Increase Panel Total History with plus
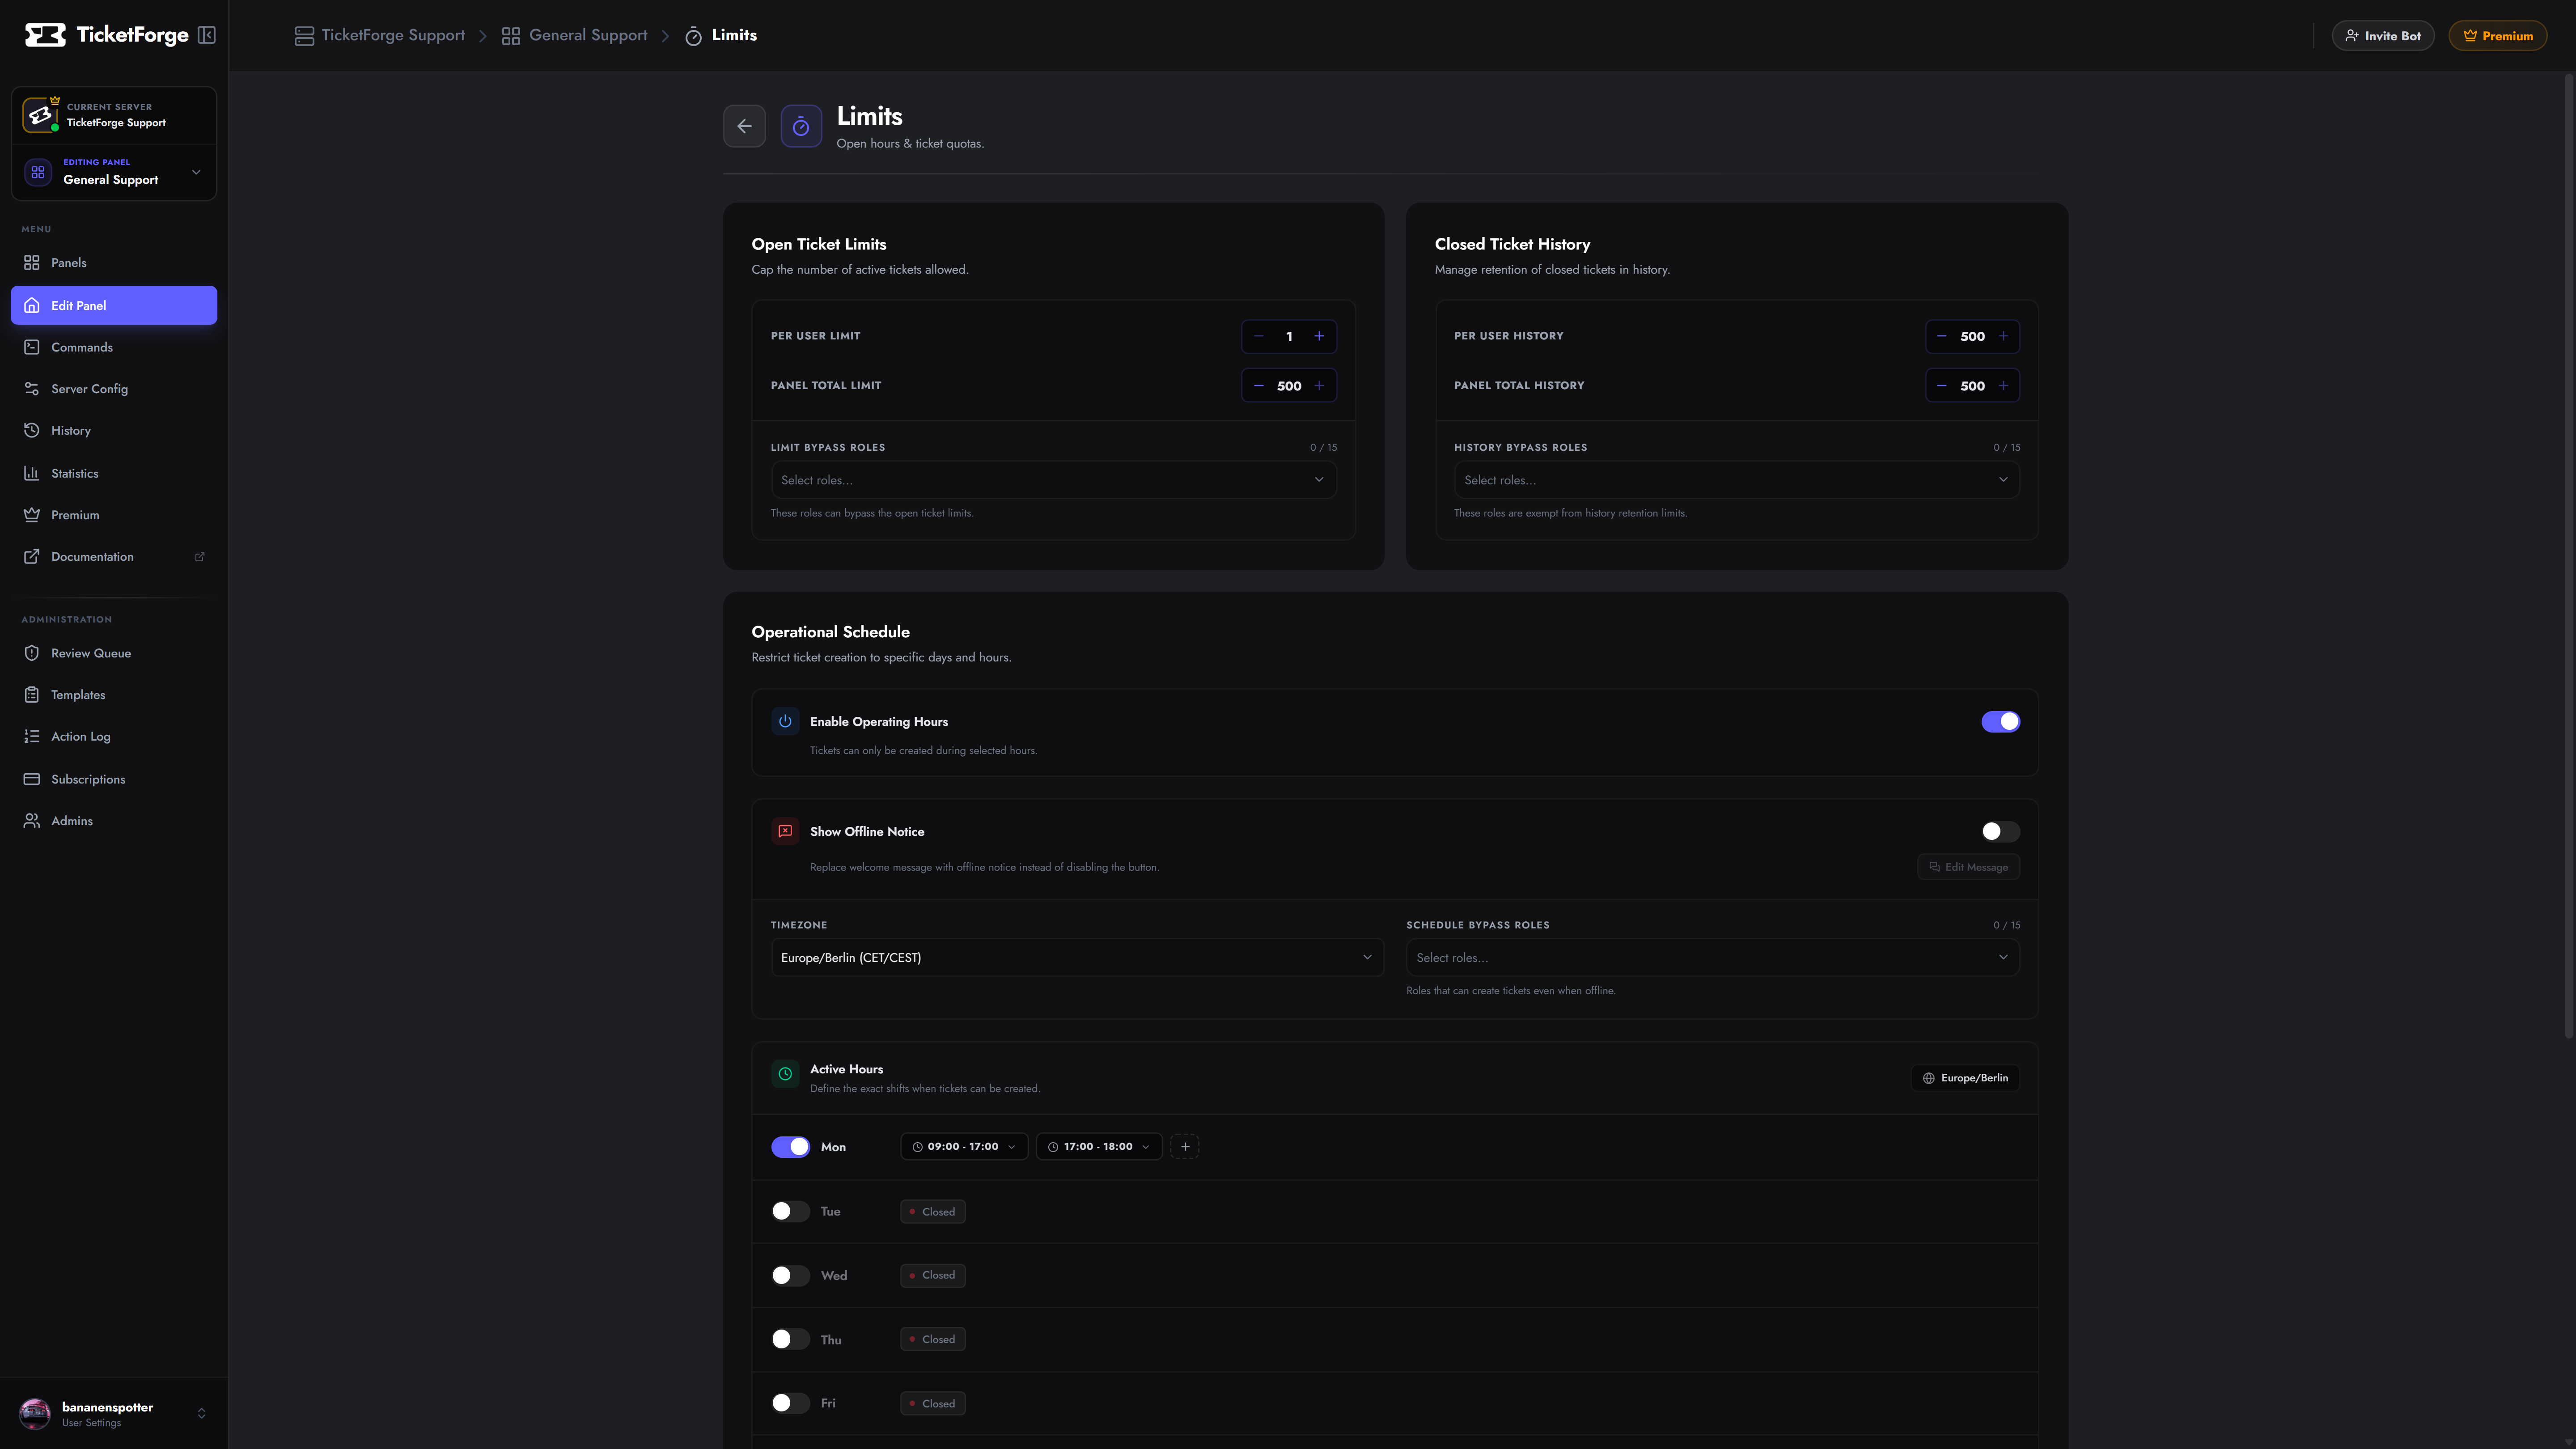 click(2003, 386)
